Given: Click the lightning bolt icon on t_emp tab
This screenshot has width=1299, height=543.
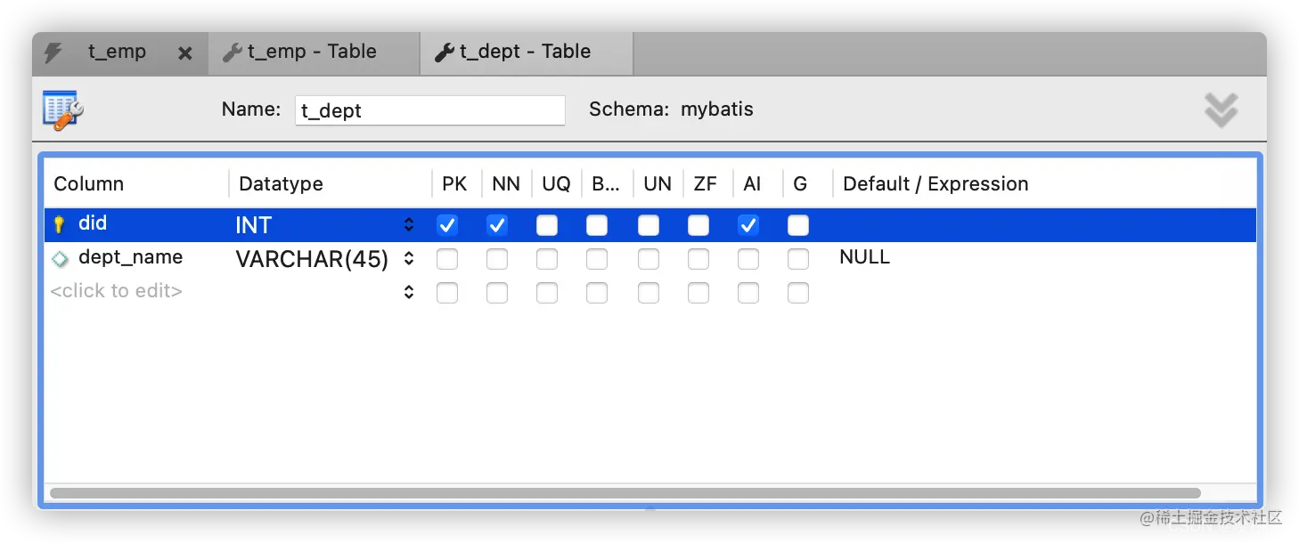Looking at the screenshot, I should pyautogui.click(x=53, y=53).
